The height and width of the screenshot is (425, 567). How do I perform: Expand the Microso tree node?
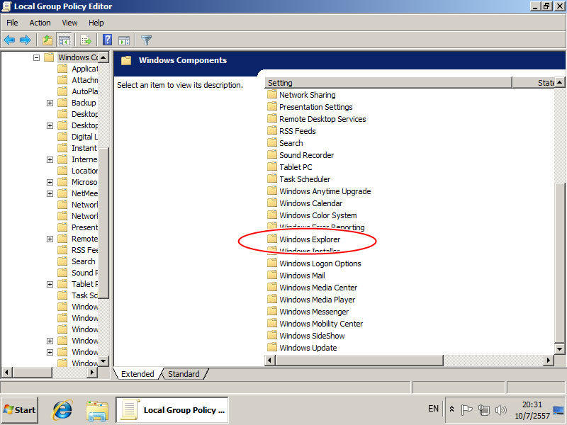coord(50,183)
